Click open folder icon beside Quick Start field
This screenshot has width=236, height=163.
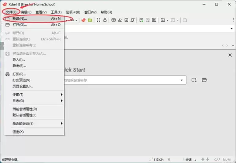(204, 80)
